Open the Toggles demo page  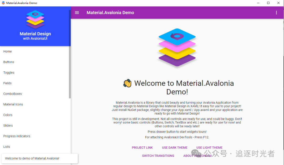coord(9,72)
